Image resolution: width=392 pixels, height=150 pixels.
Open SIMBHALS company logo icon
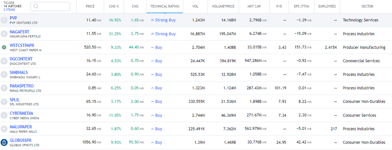(x=4, y=75)
